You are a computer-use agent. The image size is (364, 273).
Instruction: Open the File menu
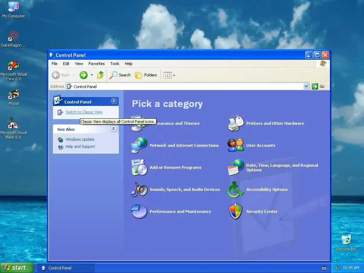[54, 64]
